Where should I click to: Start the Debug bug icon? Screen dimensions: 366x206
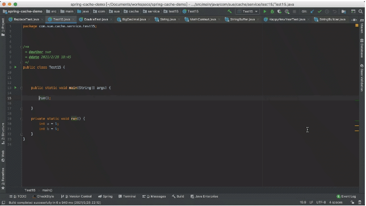point(272,11)
